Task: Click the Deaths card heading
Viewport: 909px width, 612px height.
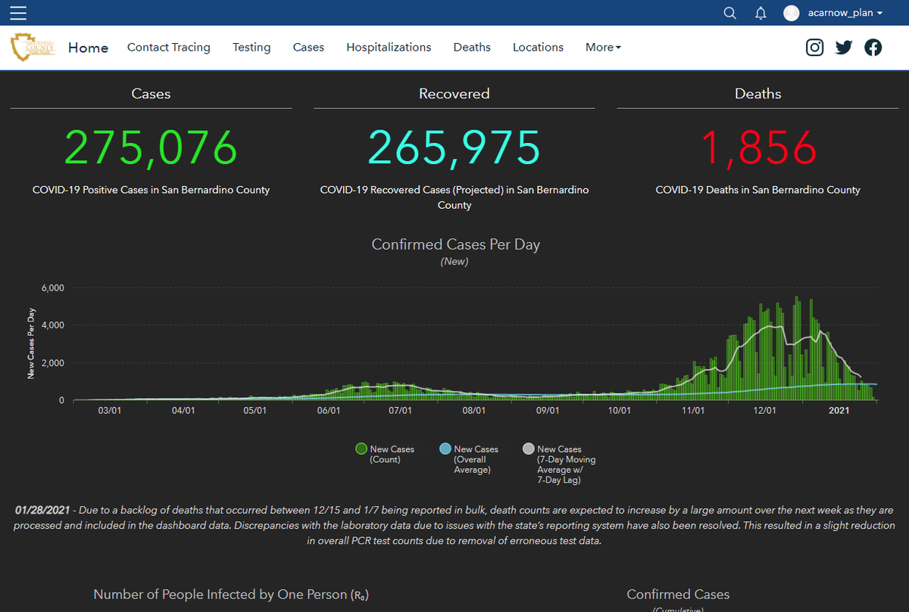Action: (x=758, y=94)
